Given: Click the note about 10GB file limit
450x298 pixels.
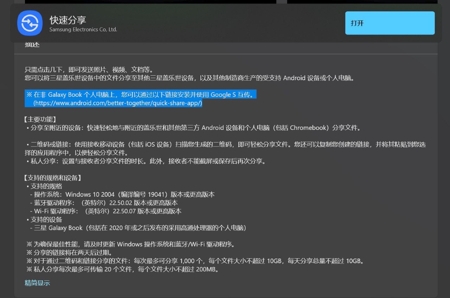Looking at the screenshot, I should pyautogui.click(x=195, y=261).
